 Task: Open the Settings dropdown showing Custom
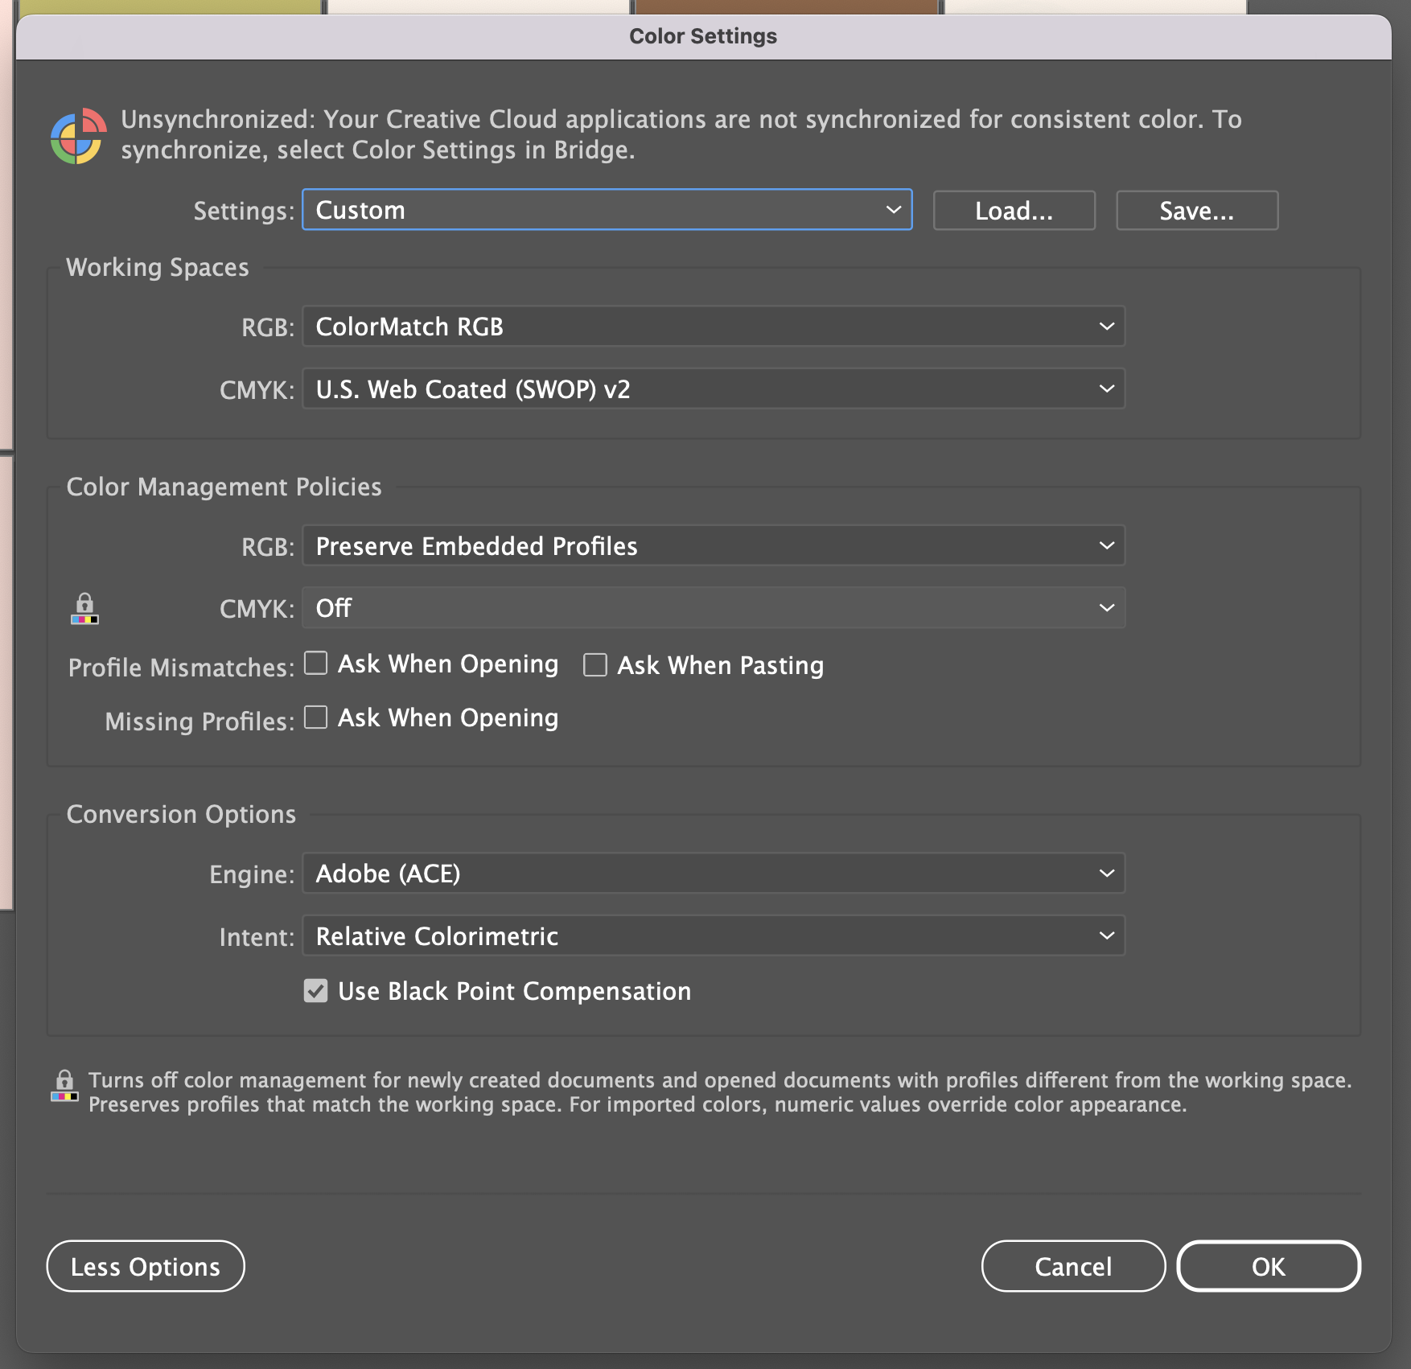tap(607, 210)
